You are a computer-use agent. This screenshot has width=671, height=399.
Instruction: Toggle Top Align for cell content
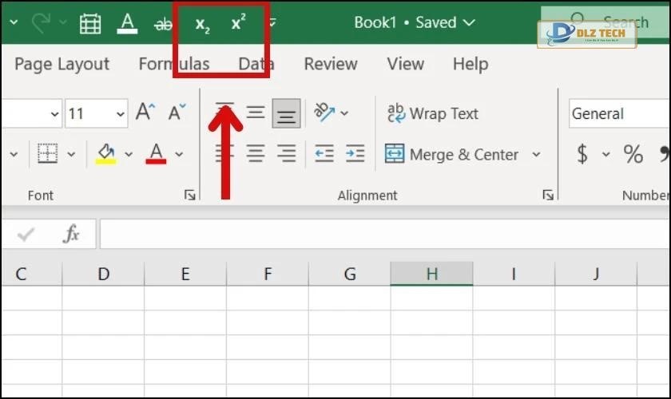pyautogui.click(x=225, y=113)
